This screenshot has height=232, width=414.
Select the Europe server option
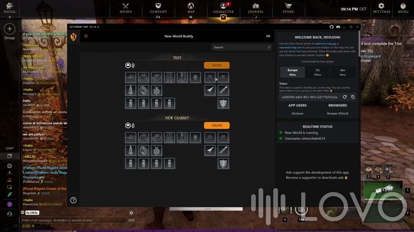click(292, 72)
